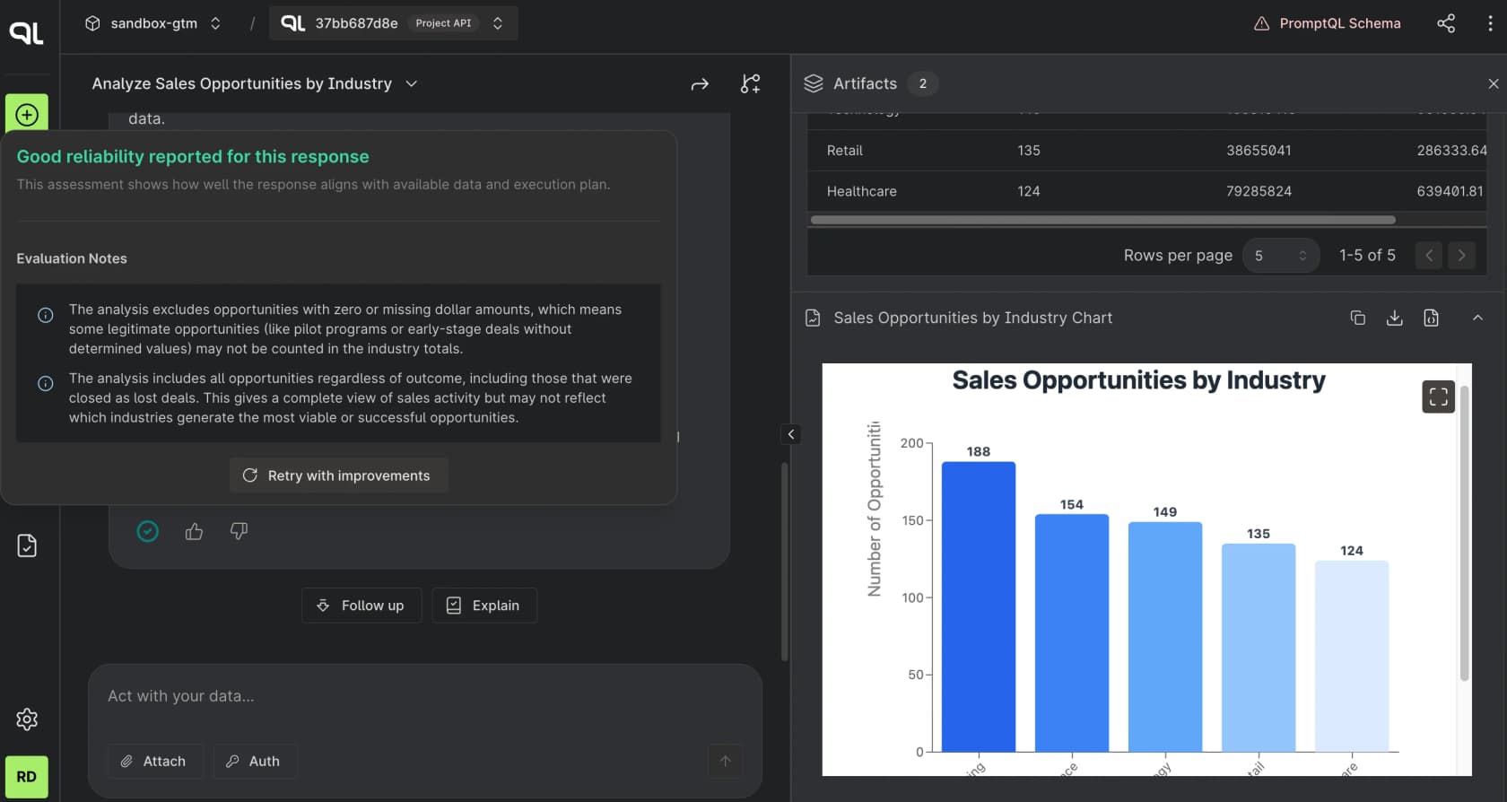Click the share arrow icon beside thread title
The image size is (1507, 802).
700,84
